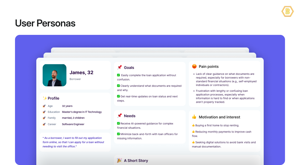Click the rocket icon next to Age
This screenshot has height=165, width=300.
[44, 106]
